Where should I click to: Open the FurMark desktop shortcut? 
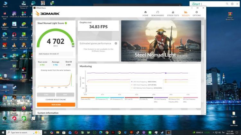click(x=4, y=46)
